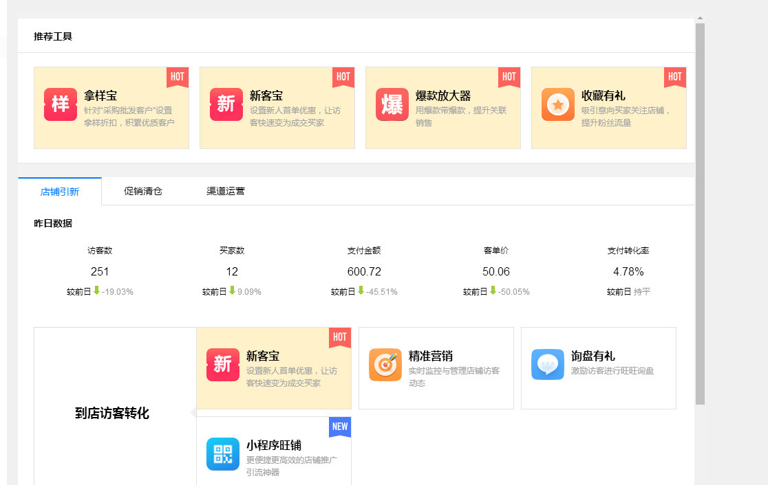Open the 精准营销 tool card

coord(436,368)
